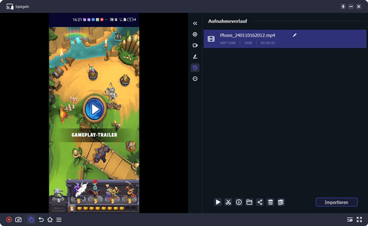Viewport: 368px width, 226px height.
Task: Cut the recording with scissors icon
Action: click(228, 202)
